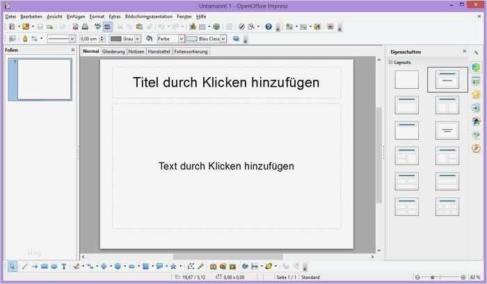Open the Fontwork gallery icon
This screenshot has width=487, height=284.
213,267
